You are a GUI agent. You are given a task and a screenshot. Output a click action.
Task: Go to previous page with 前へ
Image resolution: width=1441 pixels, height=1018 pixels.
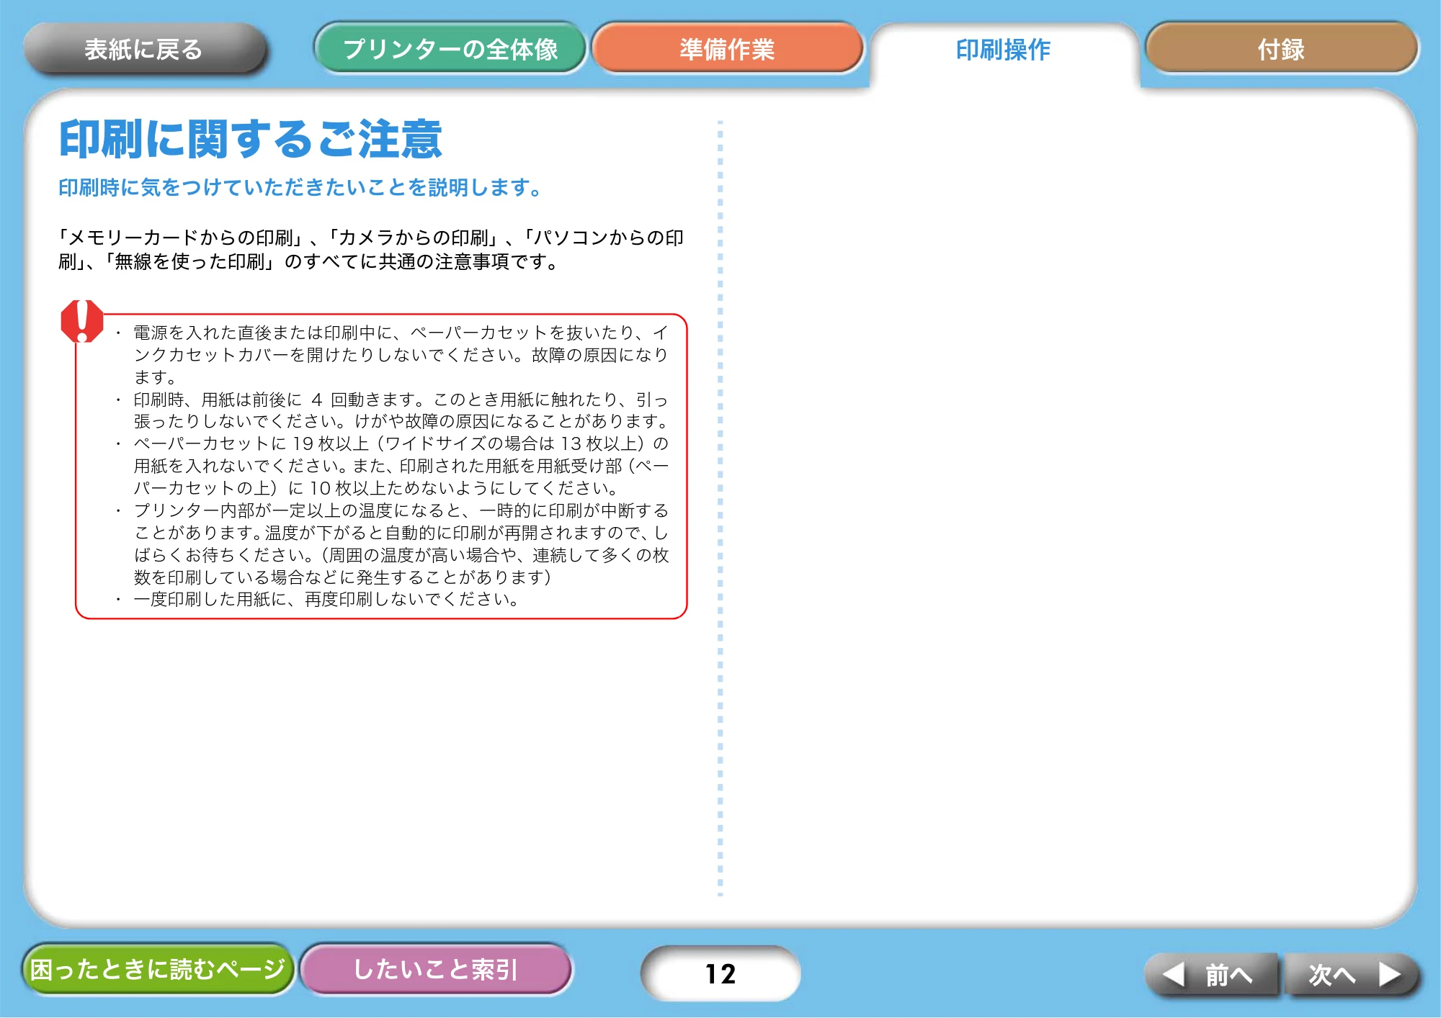(1212, 975)
